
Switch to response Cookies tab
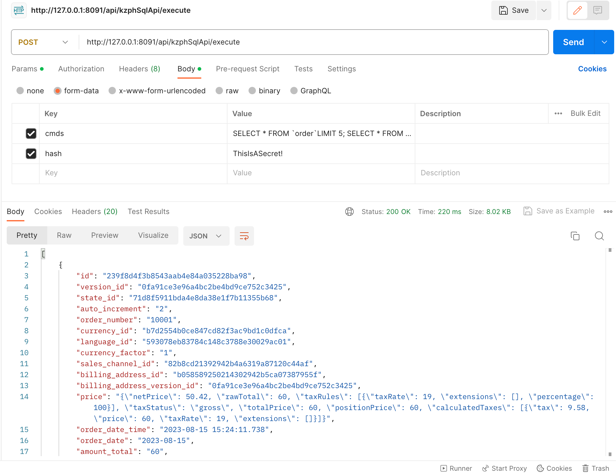(48, 212)
